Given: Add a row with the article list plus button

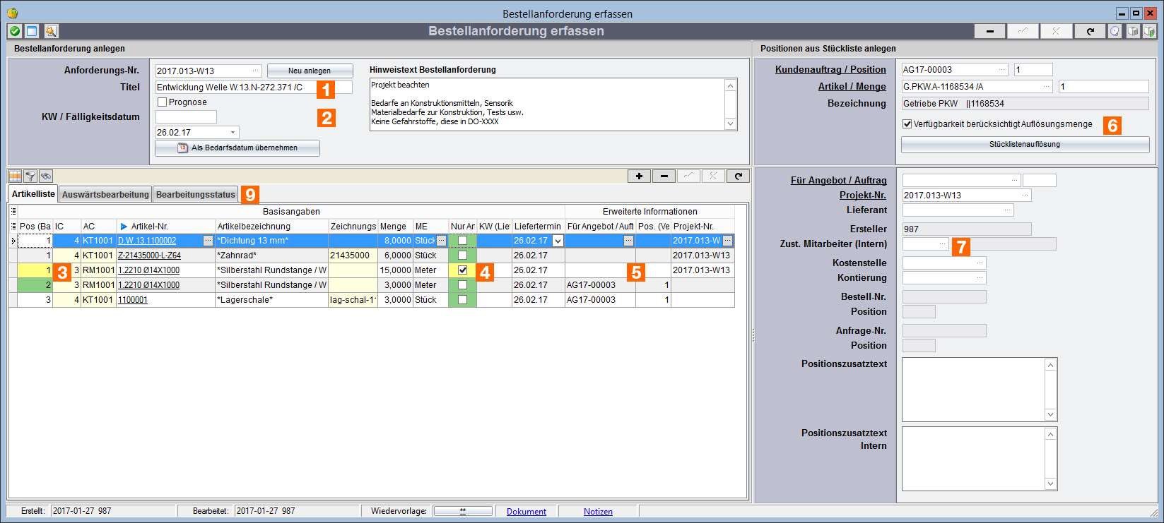Looking at the screenshot, I should click(639, 176).
